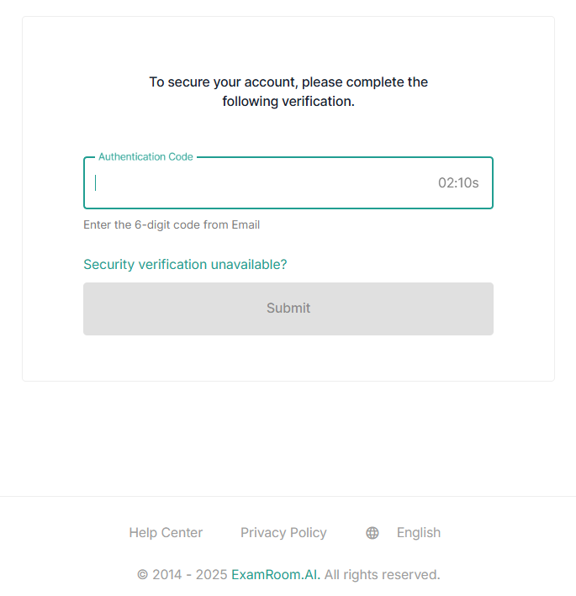
Task: Click the 6-digit code helper text
Action: pos(172,224)
